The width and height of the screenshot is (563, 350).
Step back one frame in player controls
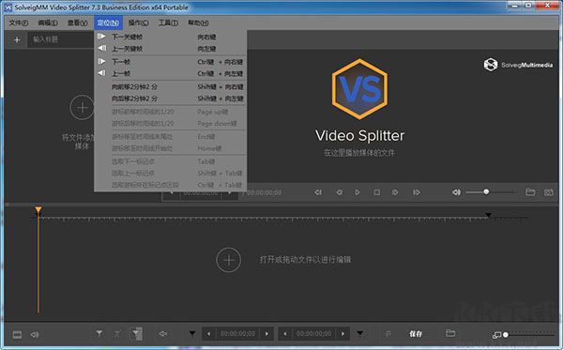tap(339, 192)
